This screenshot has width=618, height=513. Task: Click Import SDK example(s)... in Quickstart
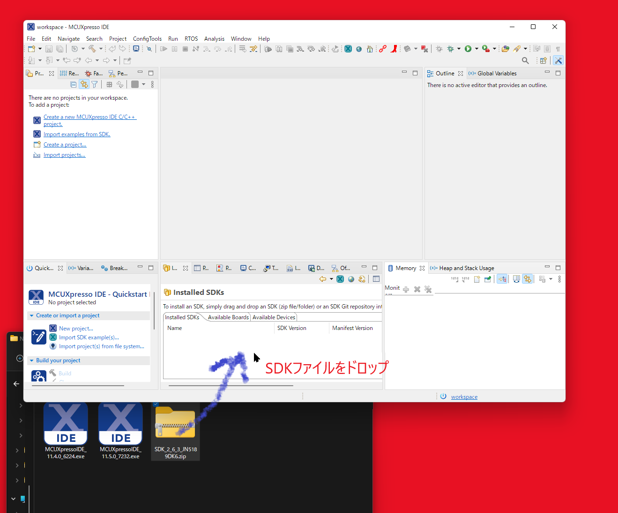pyautogui.click(x=89, y=337)
